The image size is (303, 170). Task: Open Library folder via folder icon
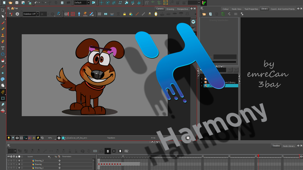click(204, 14)
